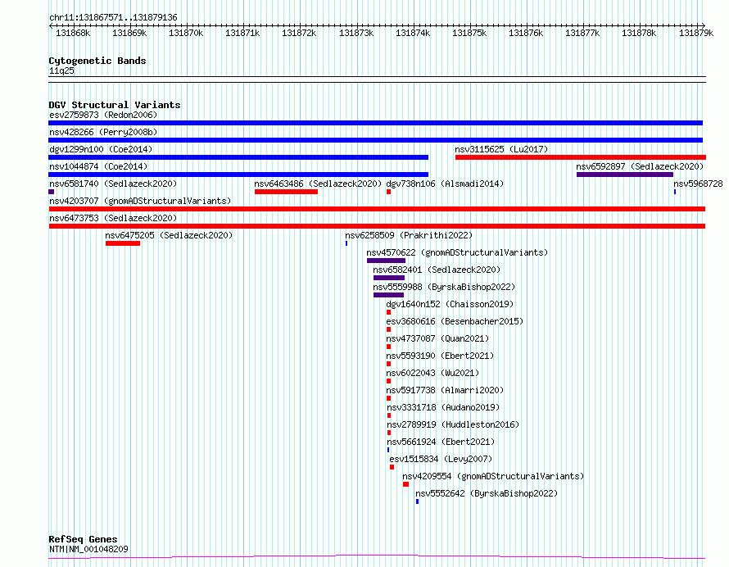Click the blue bar under nsv428266
Viewport: 729px width, 567px height.
(x=376, y=140)
